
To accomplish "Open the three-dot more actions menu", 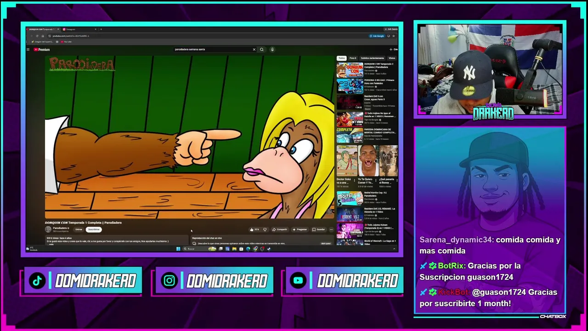I will (x=331, y=229).
